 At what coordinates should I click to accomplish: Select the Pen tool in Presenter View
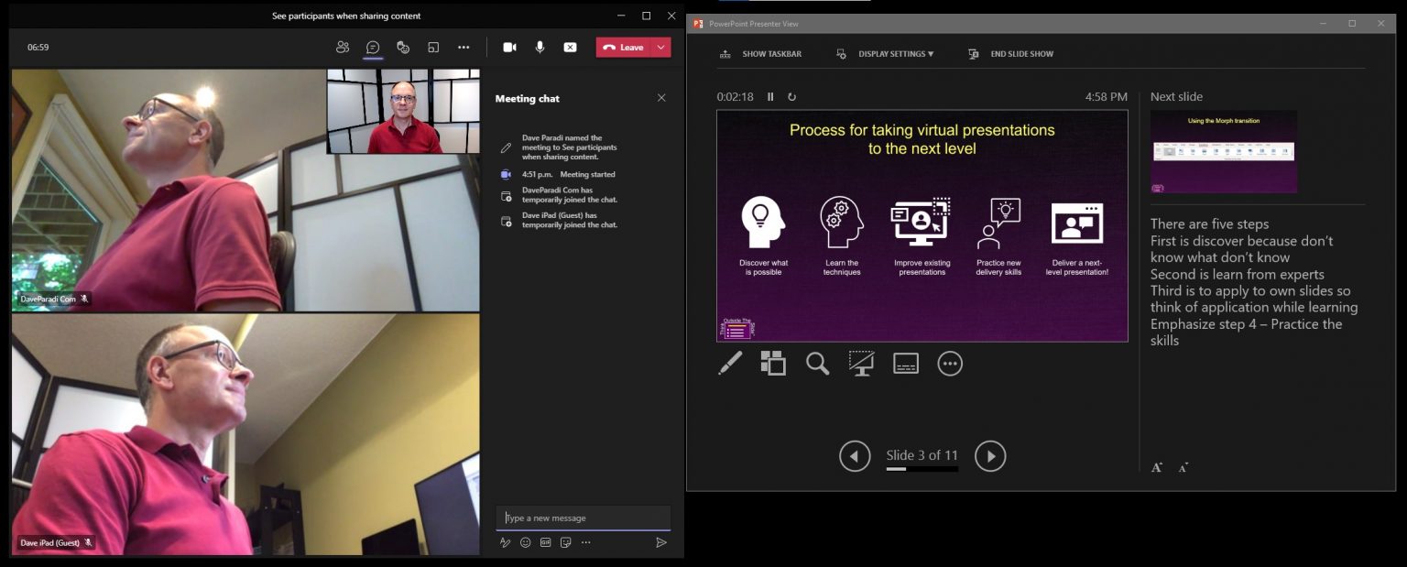[728, 363]
